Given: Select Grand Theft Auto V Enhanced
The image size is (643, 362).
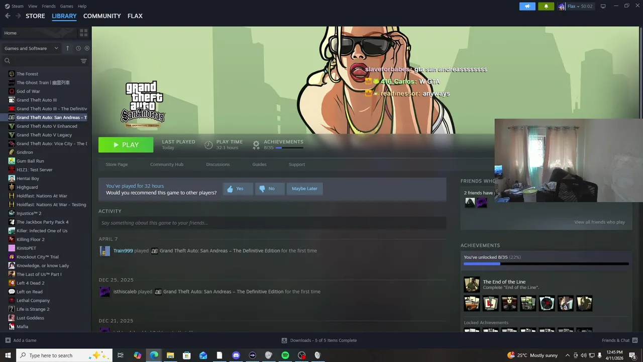Looking at the screenshot, I should point(47,126).
